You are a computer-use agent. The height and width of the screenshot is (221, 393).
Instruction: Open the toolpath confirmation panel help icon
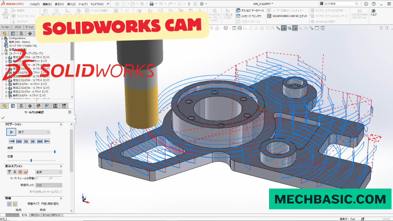69,112
